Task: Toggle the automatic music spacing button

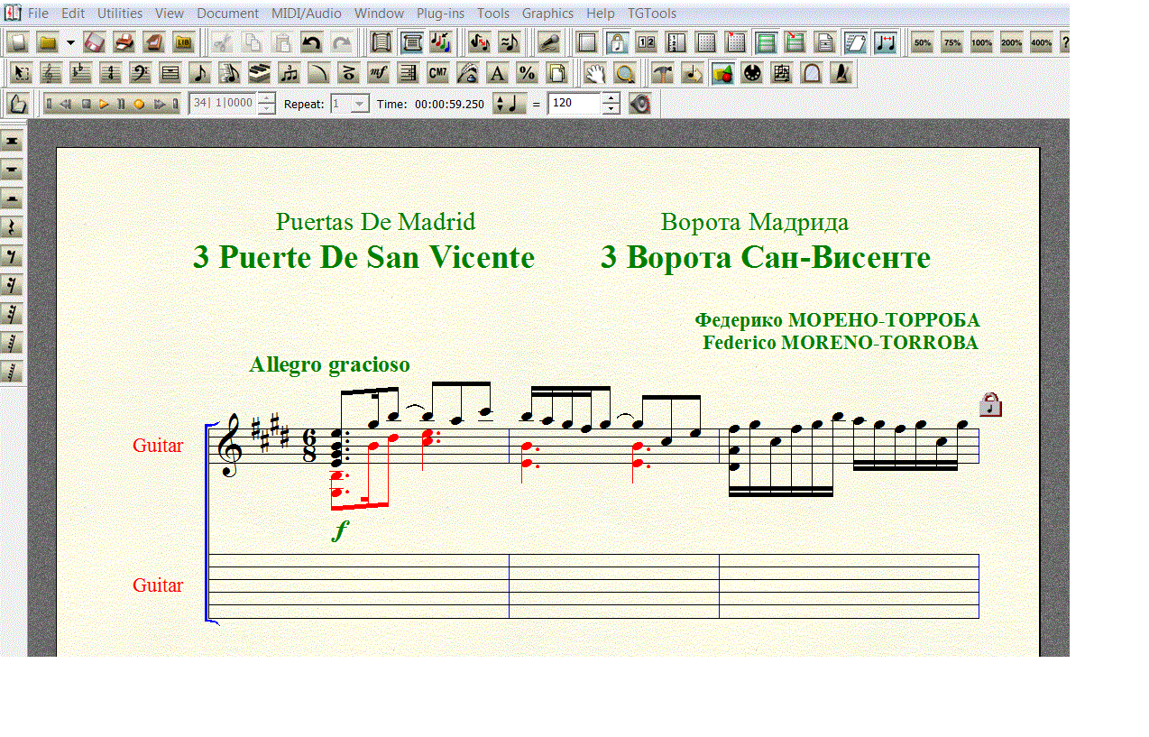Action: click(885, 42)
